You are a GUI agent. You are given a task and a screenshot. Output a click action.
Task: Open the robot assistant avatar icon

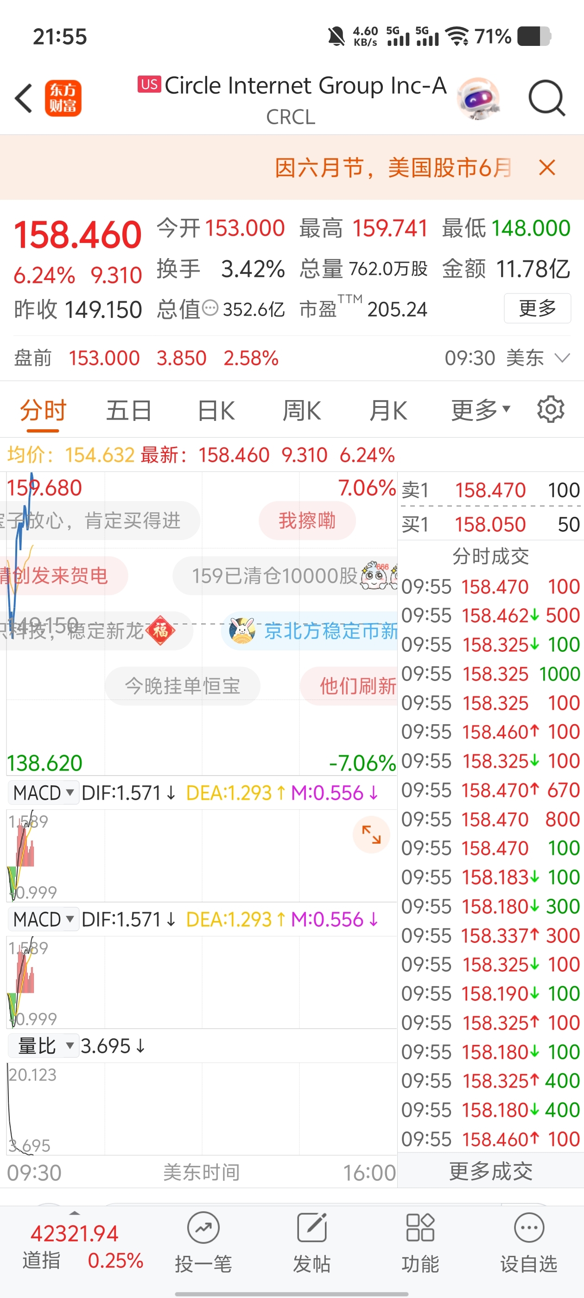pos(478,98)
